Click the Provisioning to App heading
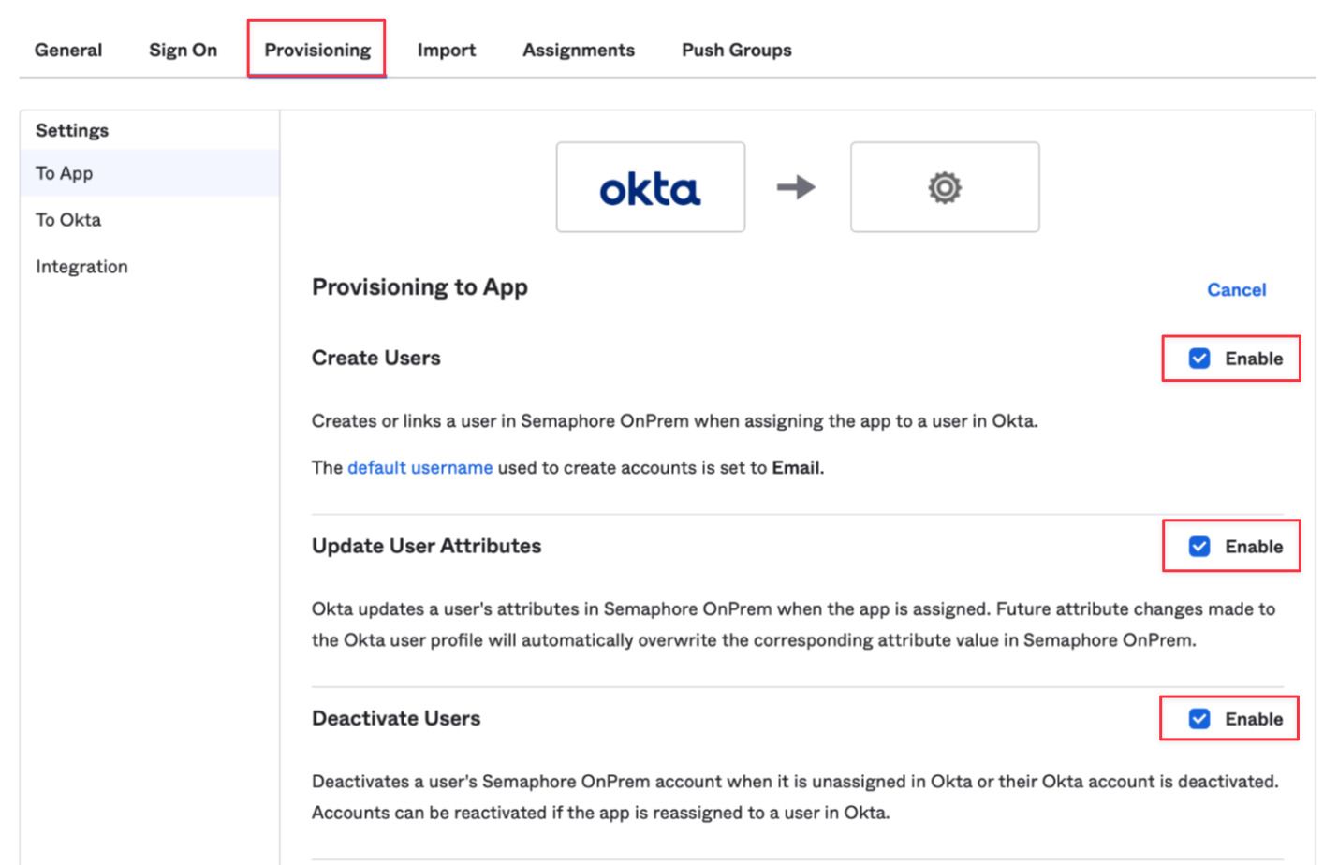The width and height of the screenshot is (1338, 865). [x=419, y=287]
